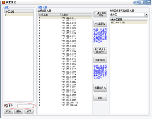Select machine row 192.168.1.203

(65, 95)
